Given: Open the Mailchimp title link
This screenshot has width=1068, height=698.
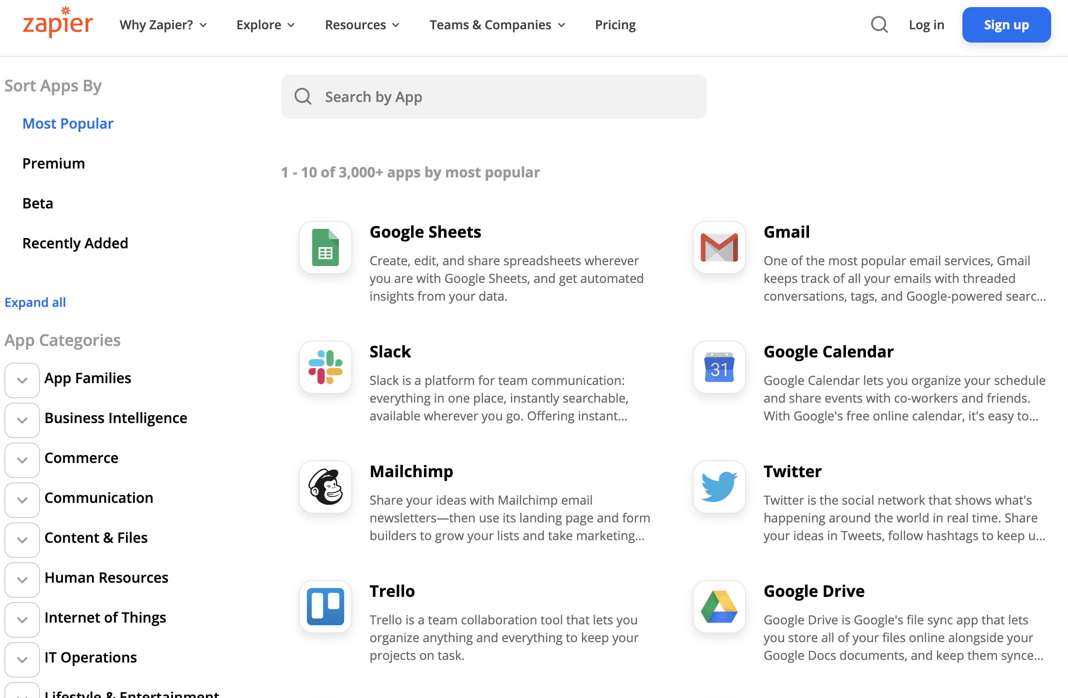Looking at the screenshot, I should pyautogui.click(x=411, y=471).
